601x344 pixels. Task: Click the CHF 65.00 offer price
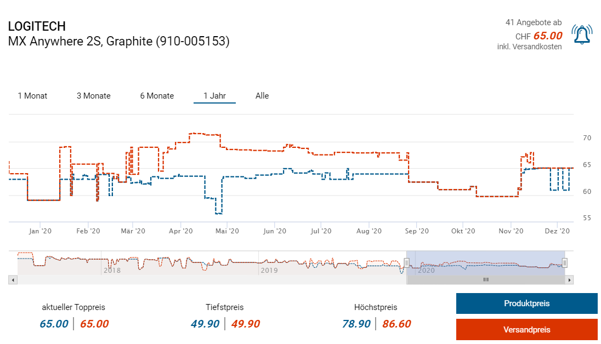click(539, 36)
